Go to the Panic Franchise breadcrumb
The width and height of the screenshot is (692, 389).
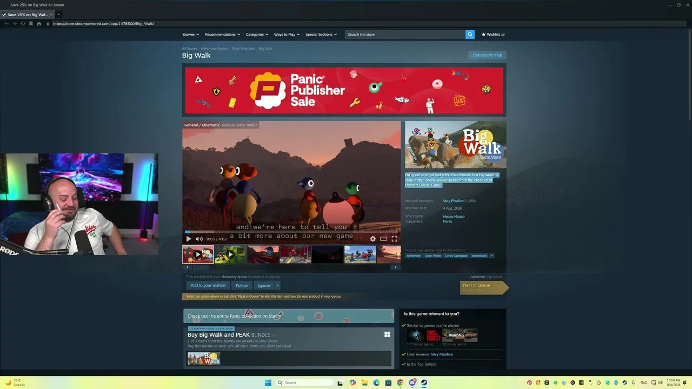tap(243, 49)
